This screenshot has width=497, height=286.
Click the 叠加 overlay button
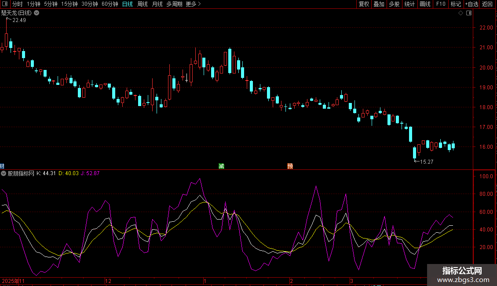tap(379, 4)
